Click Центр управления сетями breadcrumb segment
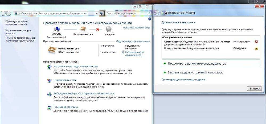The image size is (266, 124). coord(63,13)
